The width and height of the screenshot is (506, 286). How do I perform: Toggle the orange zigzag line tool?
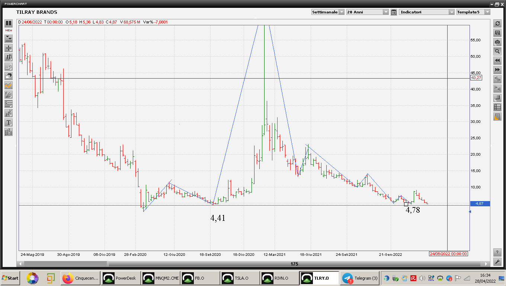8,85
